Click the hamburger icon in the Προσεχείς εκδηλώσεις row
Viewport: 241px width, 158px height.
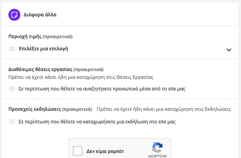click(12, 122)
